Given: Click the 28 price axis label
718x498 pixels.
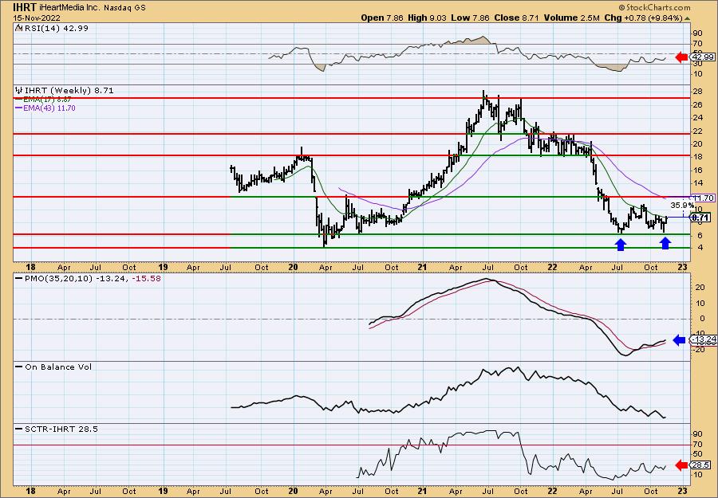Looking at the screenshot, I should [x=698, y=92].
